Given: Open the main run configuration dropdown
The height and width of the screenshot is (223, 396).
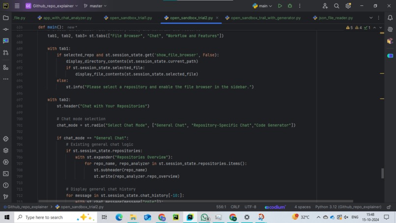Looking at the screenshot, I should coord(262,5).
